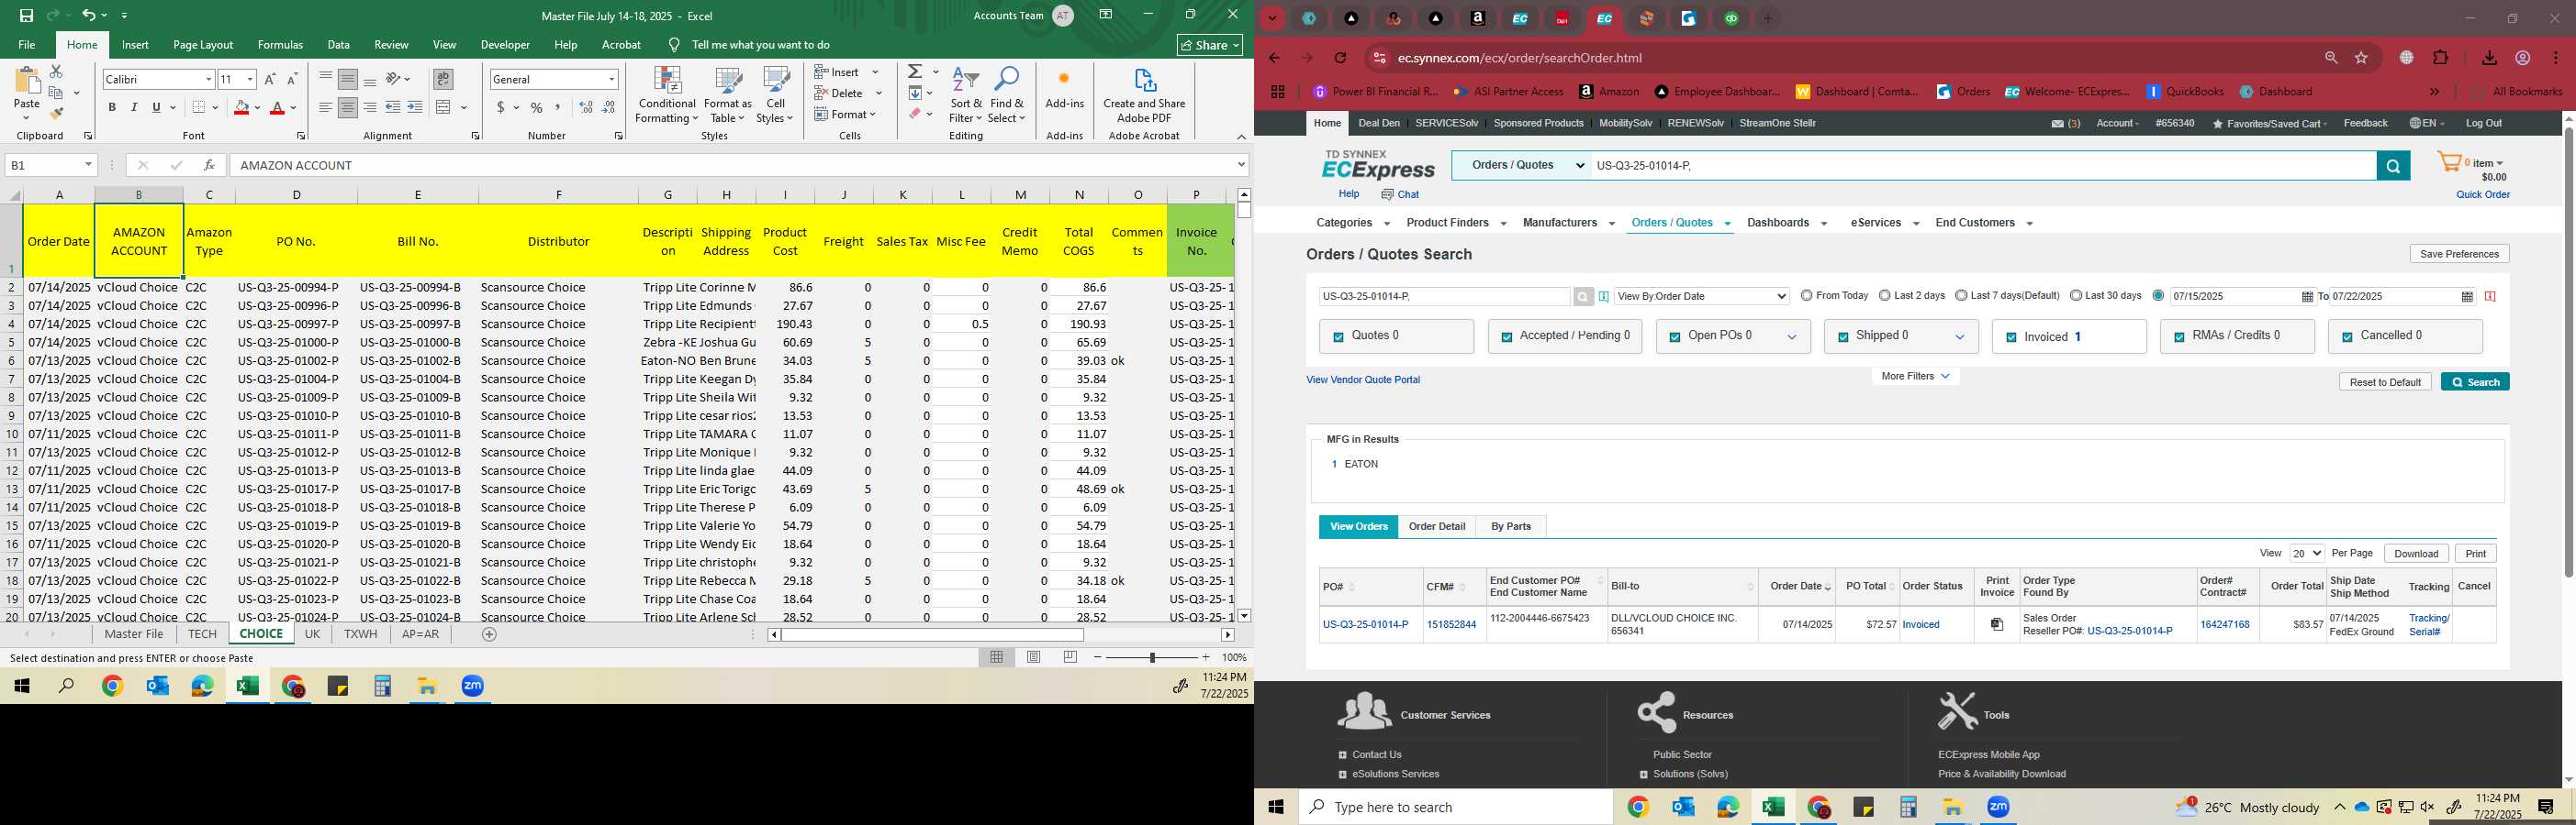Toggle the Shipped 0 checkbox

(1842, 337)
